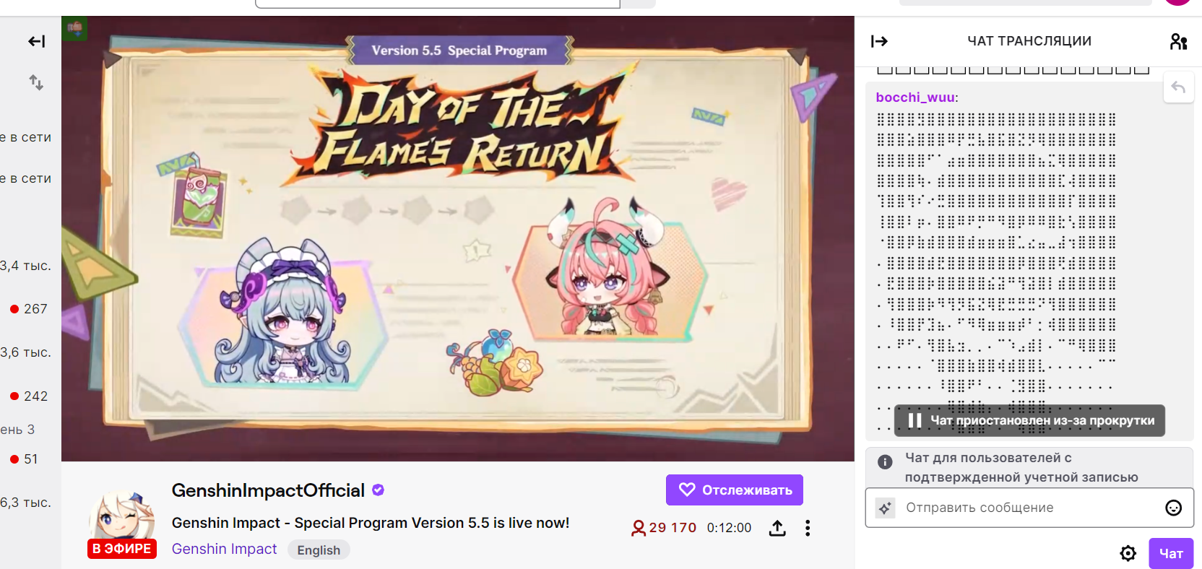Click the sparkle icon in message box
This screenshot has height=569, width=1202.
click(885, 508)
